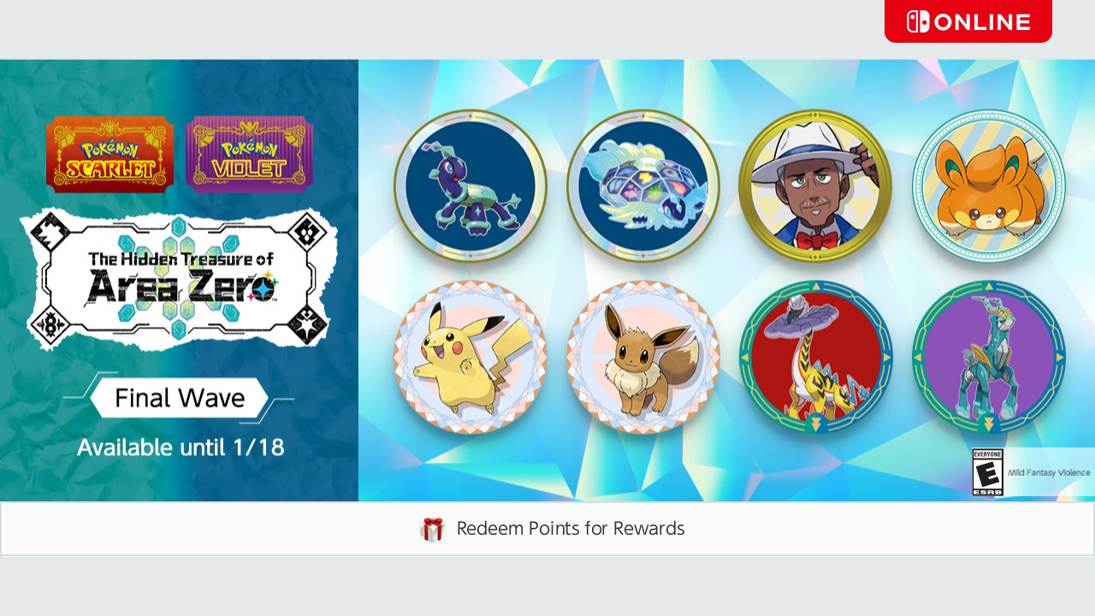Choose the Terapagos turtle icon
This screenshot has width=1095, height=616.
[643, 186]
